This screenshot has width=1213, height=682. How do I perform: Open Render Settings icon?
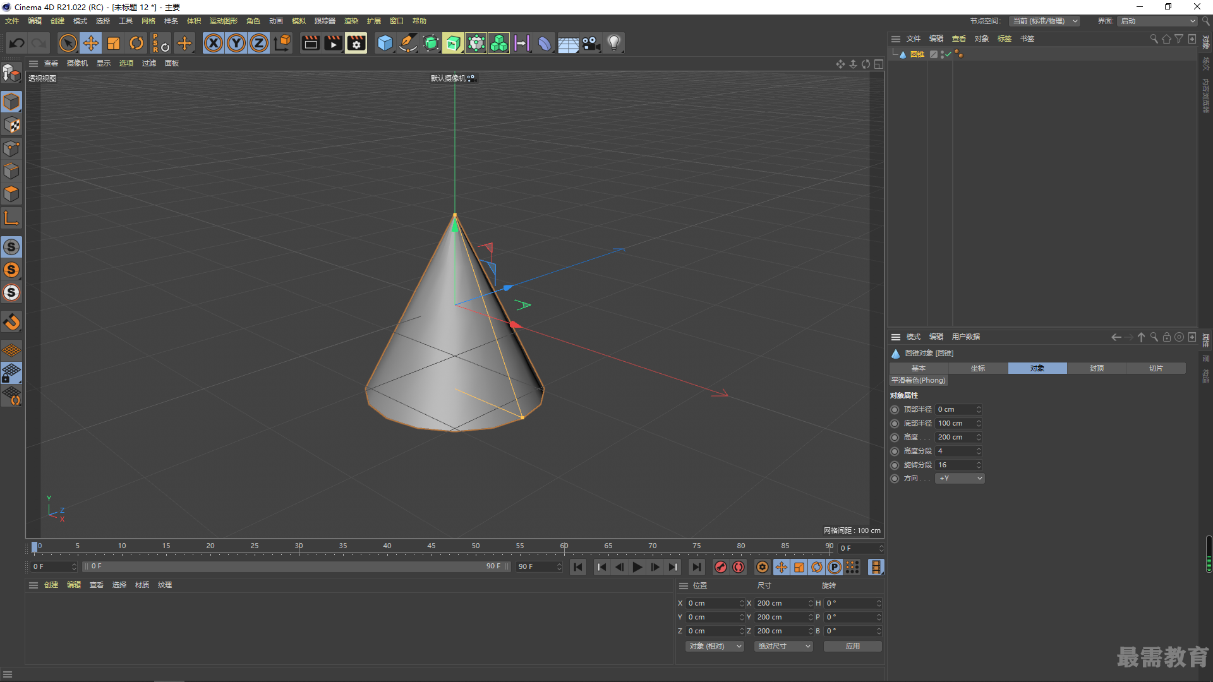356,43
